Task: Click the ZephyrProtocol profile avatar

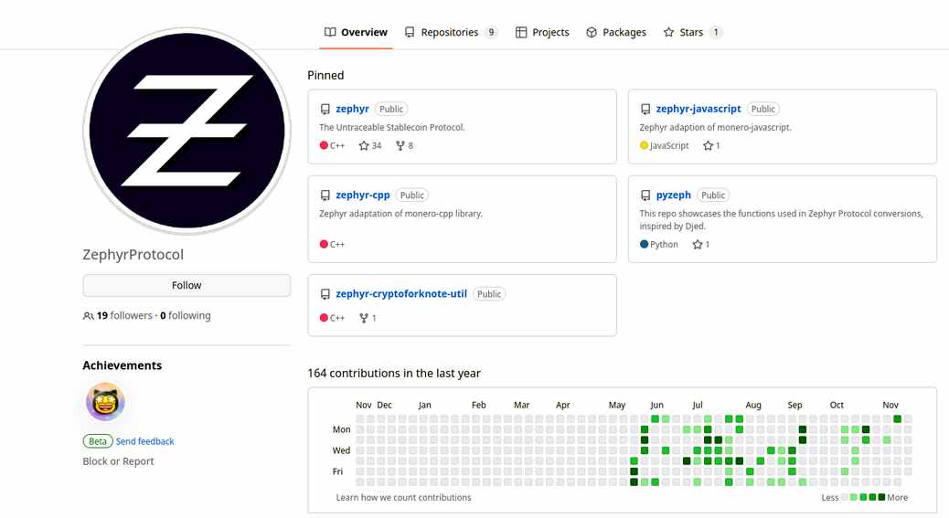Action: [187, 132]
